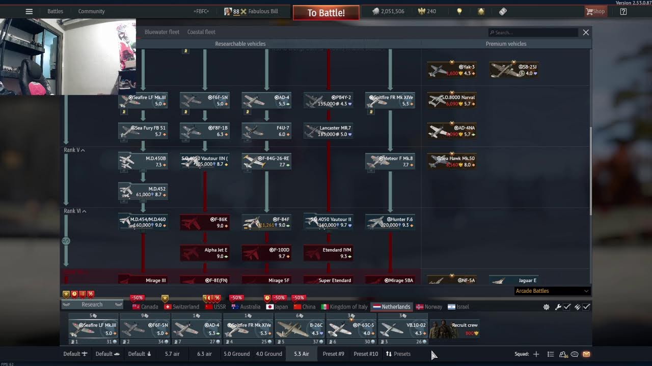The height and width of the screenshot is (366, 652).
Task: Open the Community menu
Action: pos(92,11)
